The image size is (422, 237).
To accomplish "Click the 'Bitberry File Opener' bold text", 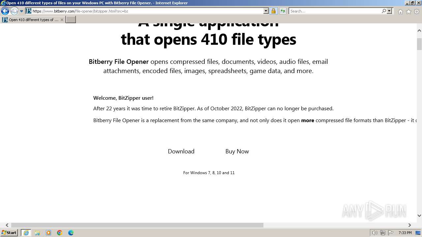I will click(x=119, y=62).
